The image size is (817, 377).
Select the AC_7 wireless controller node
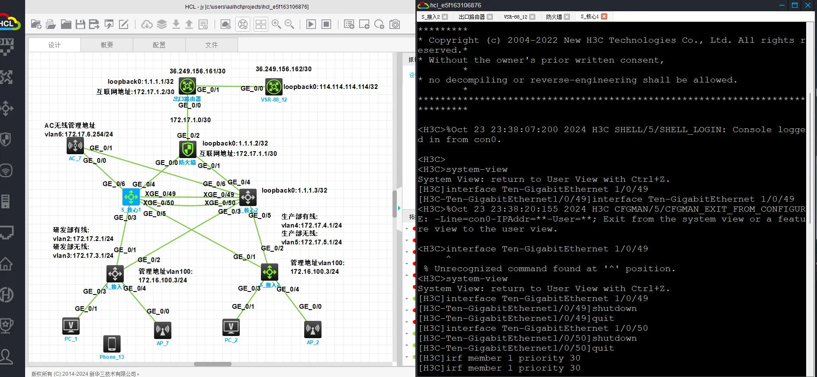pyautogui.click(x=75, y=146)
